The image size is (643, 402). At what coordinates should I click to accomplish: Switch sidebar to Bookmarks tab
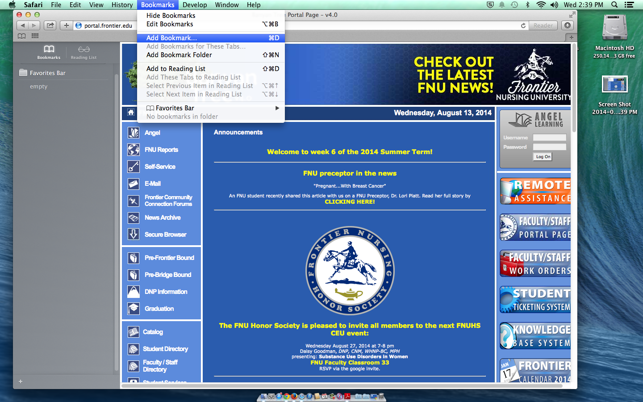(49, 52)
